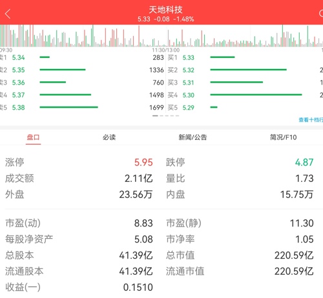Tap the 成交额 value 2.11亿

[139, 179]
